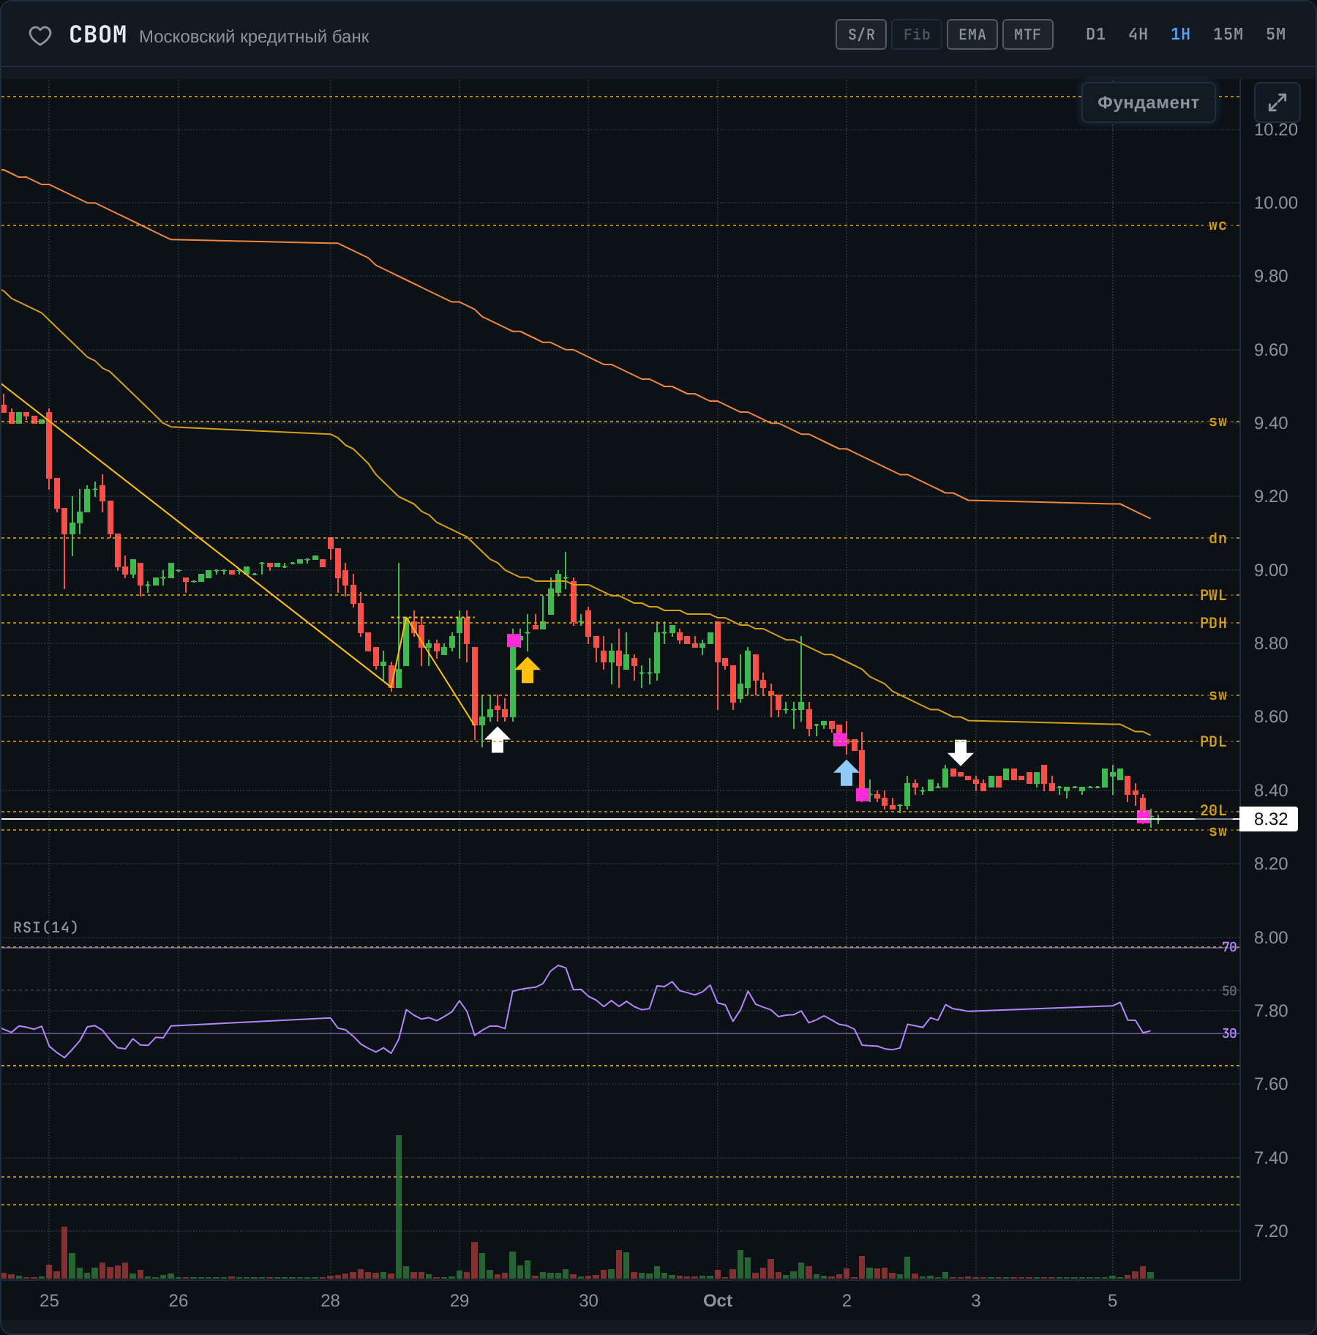Viewport: 1317px width, 1335px height.
Task: Toggle the MTF overlay
Action: tap(1028, 34)
